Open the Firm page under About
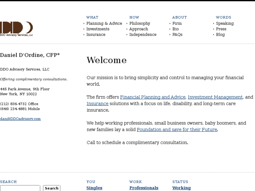The height and width of the screenshot is (191, 255). coord(177,23)
